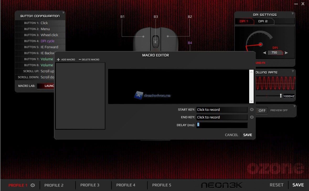Switch to DPI 2 tab
This screenshot has width=309, height=191.
point(263,21)
